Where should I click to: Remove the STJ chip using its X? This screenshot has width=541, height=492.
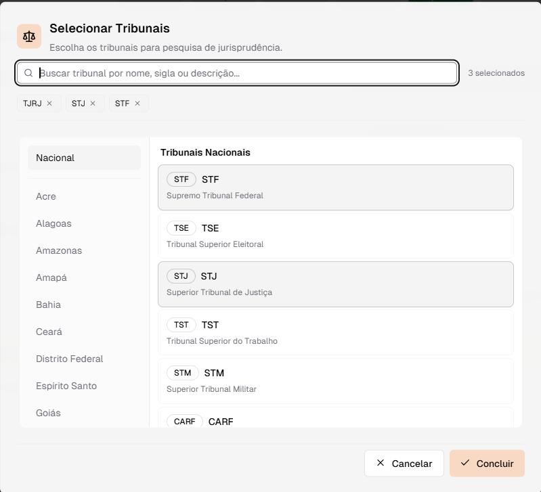coord(93,104)
